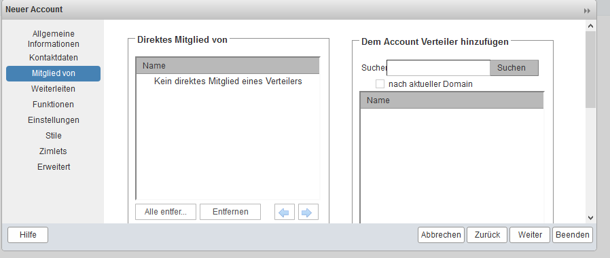
Task: Go to Weiterleiten section
Action: tap(53, 89)
